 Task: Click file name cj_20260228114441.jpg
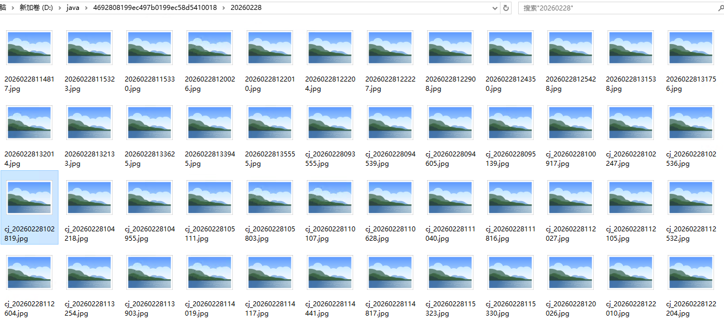330,308
